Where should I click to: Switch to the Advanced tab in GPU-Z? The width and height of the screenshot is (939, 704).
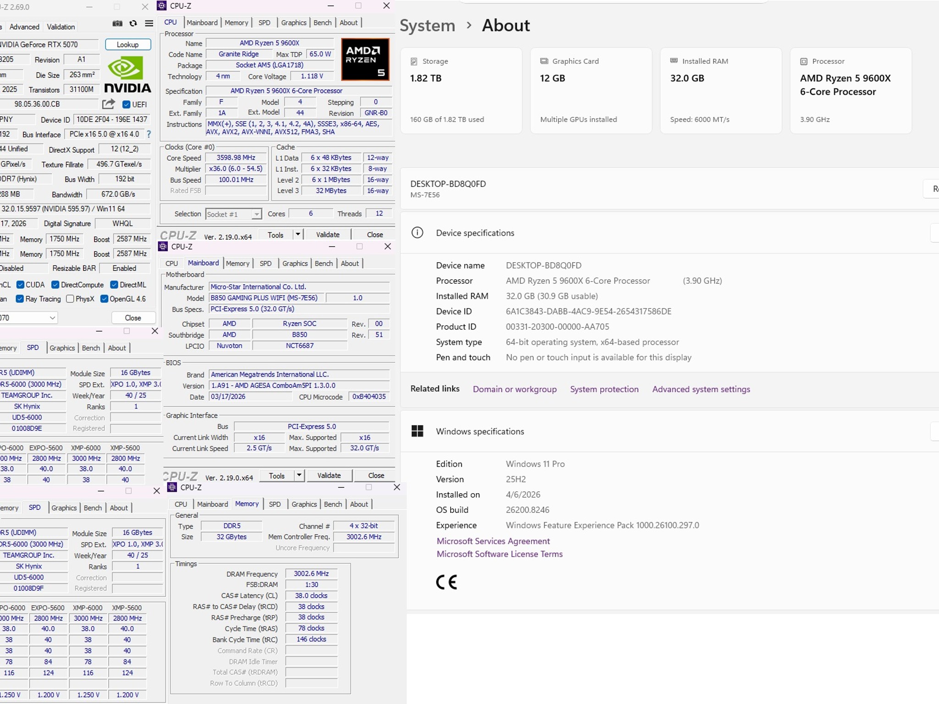point(24,27)
